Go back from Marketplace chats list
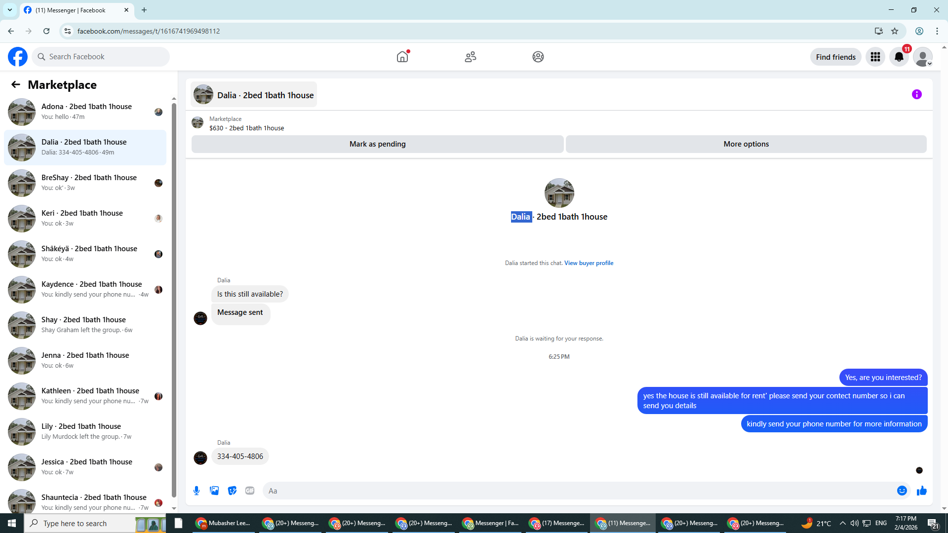The width and height of the screenshot is (948, 533). (x=16, y=85)
